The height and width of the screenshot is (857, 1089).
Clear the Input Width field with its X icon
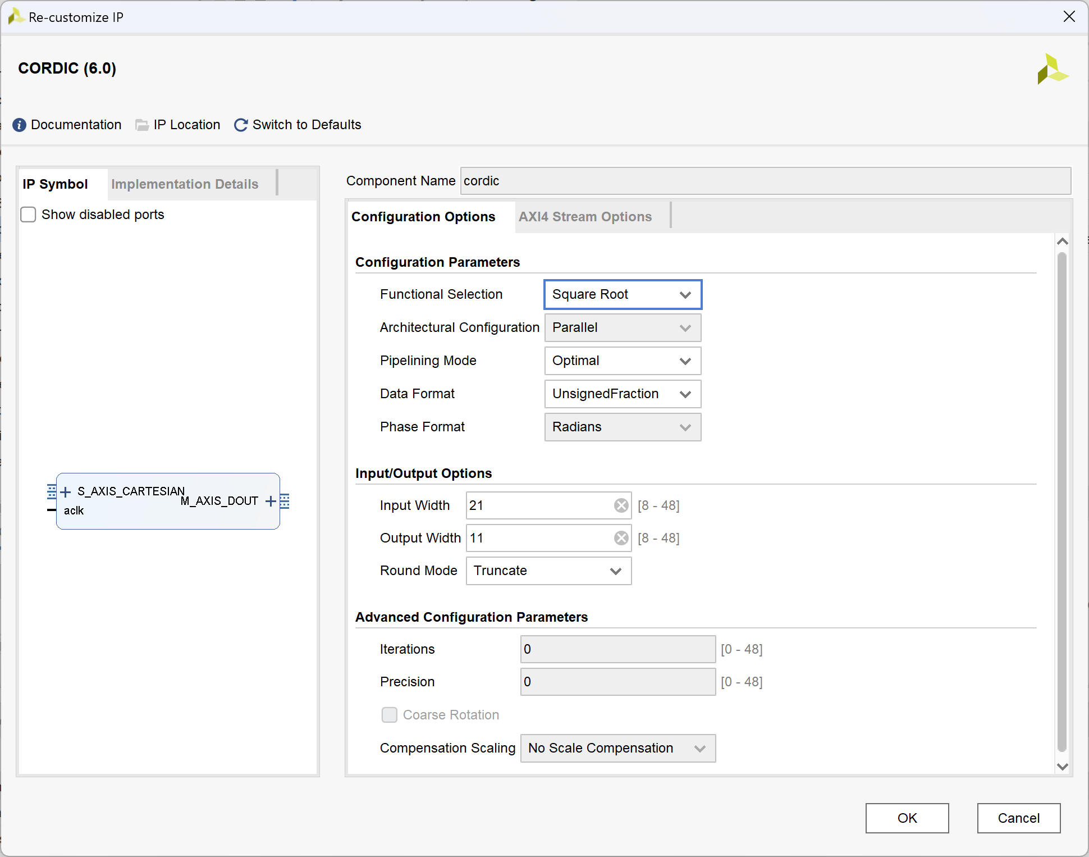621,505
